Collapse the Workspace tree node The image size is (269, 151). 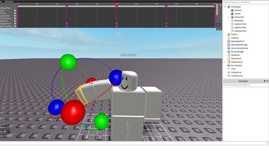tap(225, 7)
